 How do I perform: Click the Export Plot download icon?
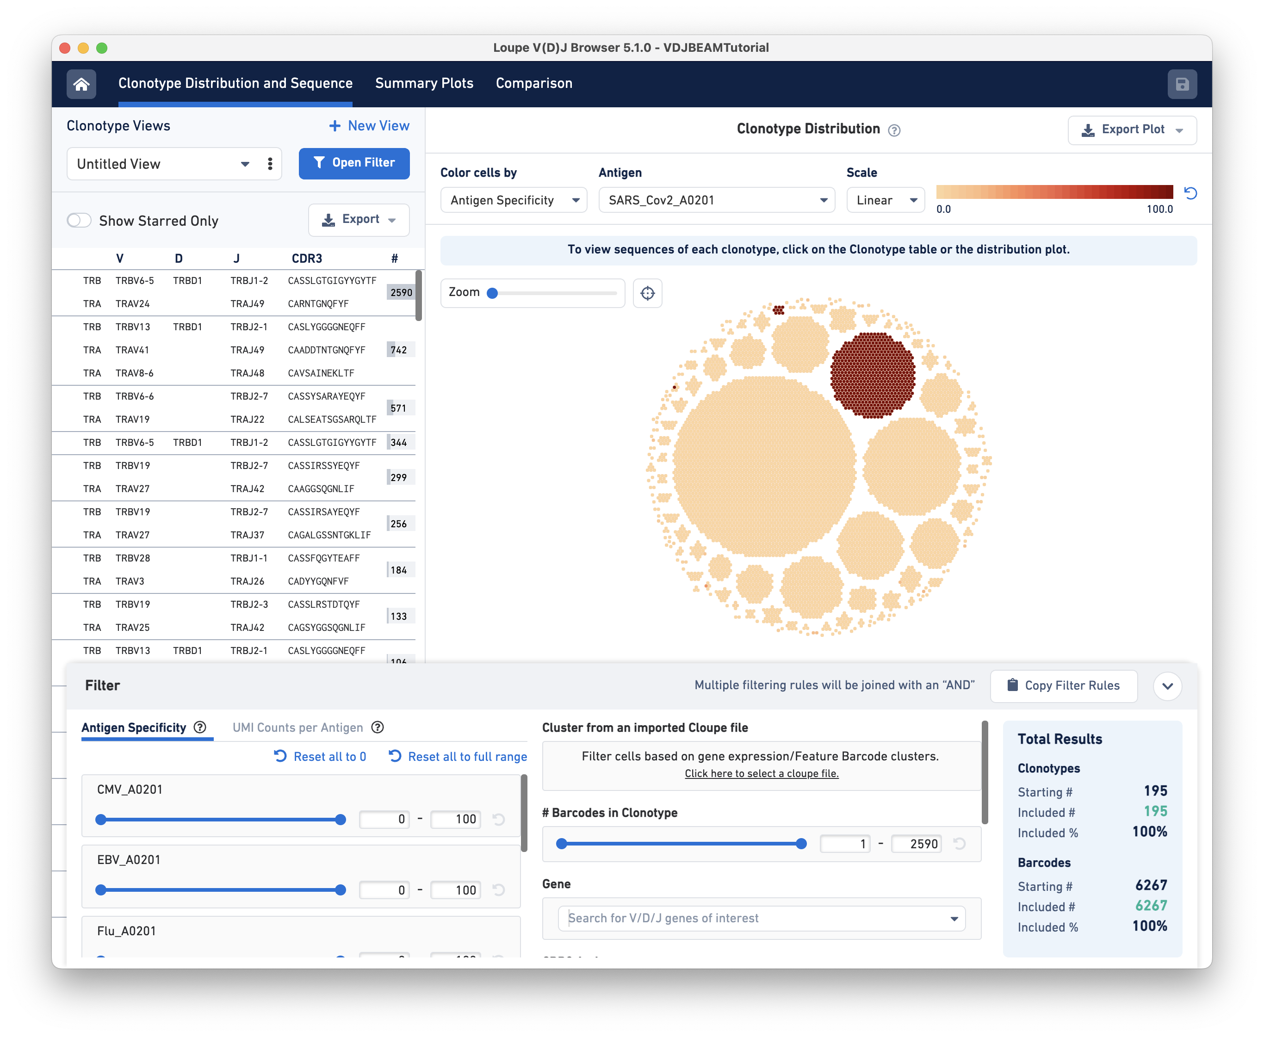coord(1088,130)
